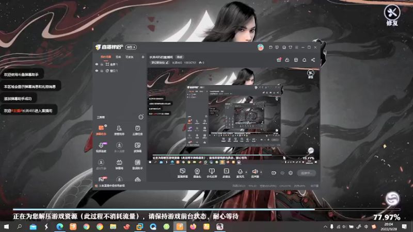This screenshot has width=413, height=232.
Task: Toggle preview eye icon in control bar
Action: (x=282, y=173)
